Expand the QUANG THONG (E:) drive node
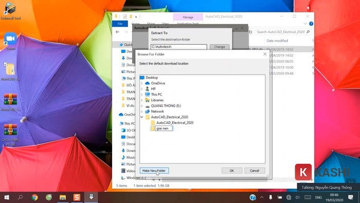 141,106
